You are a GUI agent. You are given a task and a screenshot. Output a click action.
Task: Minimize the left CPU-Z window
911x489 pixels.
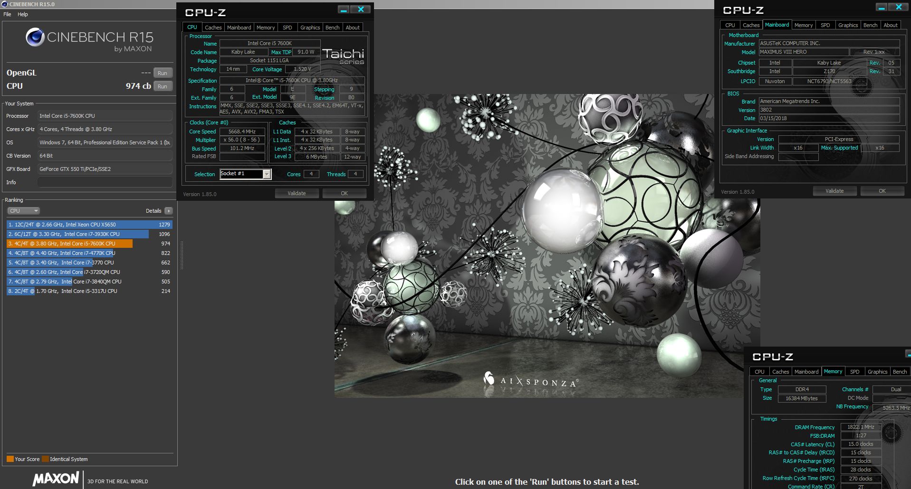tap(344, 9)
